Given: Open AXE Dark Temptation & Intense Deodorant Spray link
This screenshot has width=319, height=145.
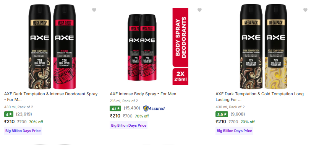Looking at the screenshot, I should coord(51,97).
